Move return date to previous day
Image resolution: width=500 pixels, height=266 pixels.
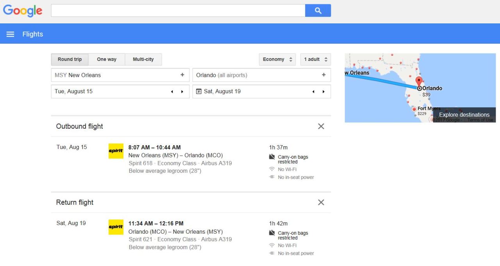coord(313,92)
